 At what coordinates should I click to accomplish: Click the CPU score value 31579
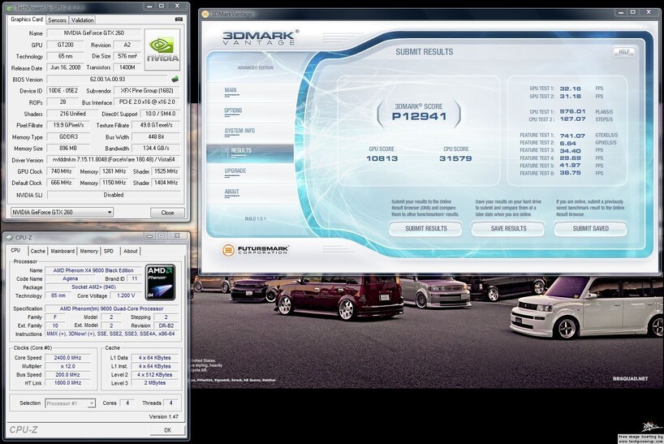pos(455,158)
